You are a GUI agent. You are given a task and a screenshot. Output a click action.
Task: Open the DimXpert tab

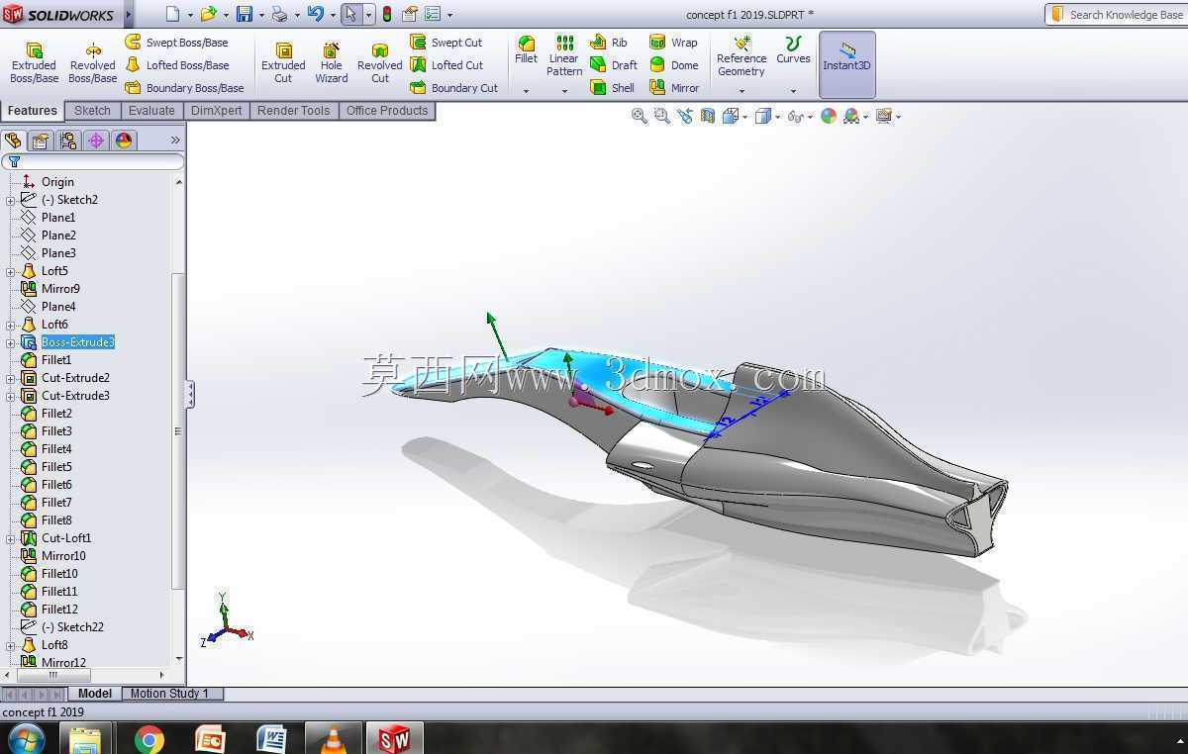tap(217, 111)
